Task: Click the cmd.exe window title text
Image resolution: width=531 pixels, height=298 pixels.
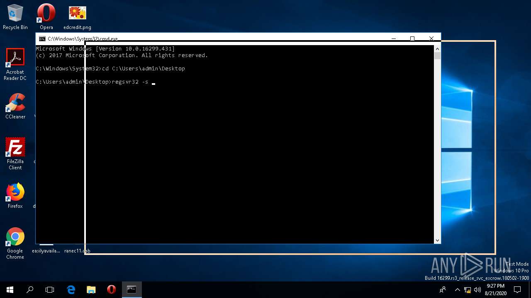Action: tap(83, 39)
